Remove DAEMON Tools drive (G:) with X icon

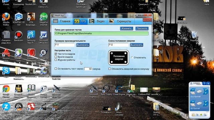206,93
